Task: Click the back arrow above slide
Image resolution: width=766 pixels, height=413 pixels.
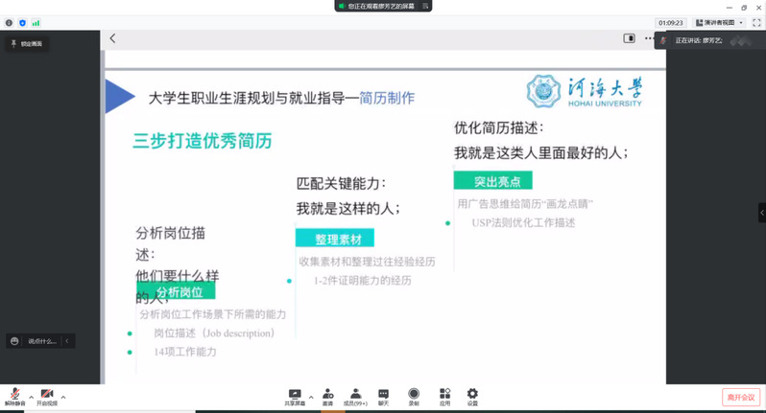Action: (112, 39)
